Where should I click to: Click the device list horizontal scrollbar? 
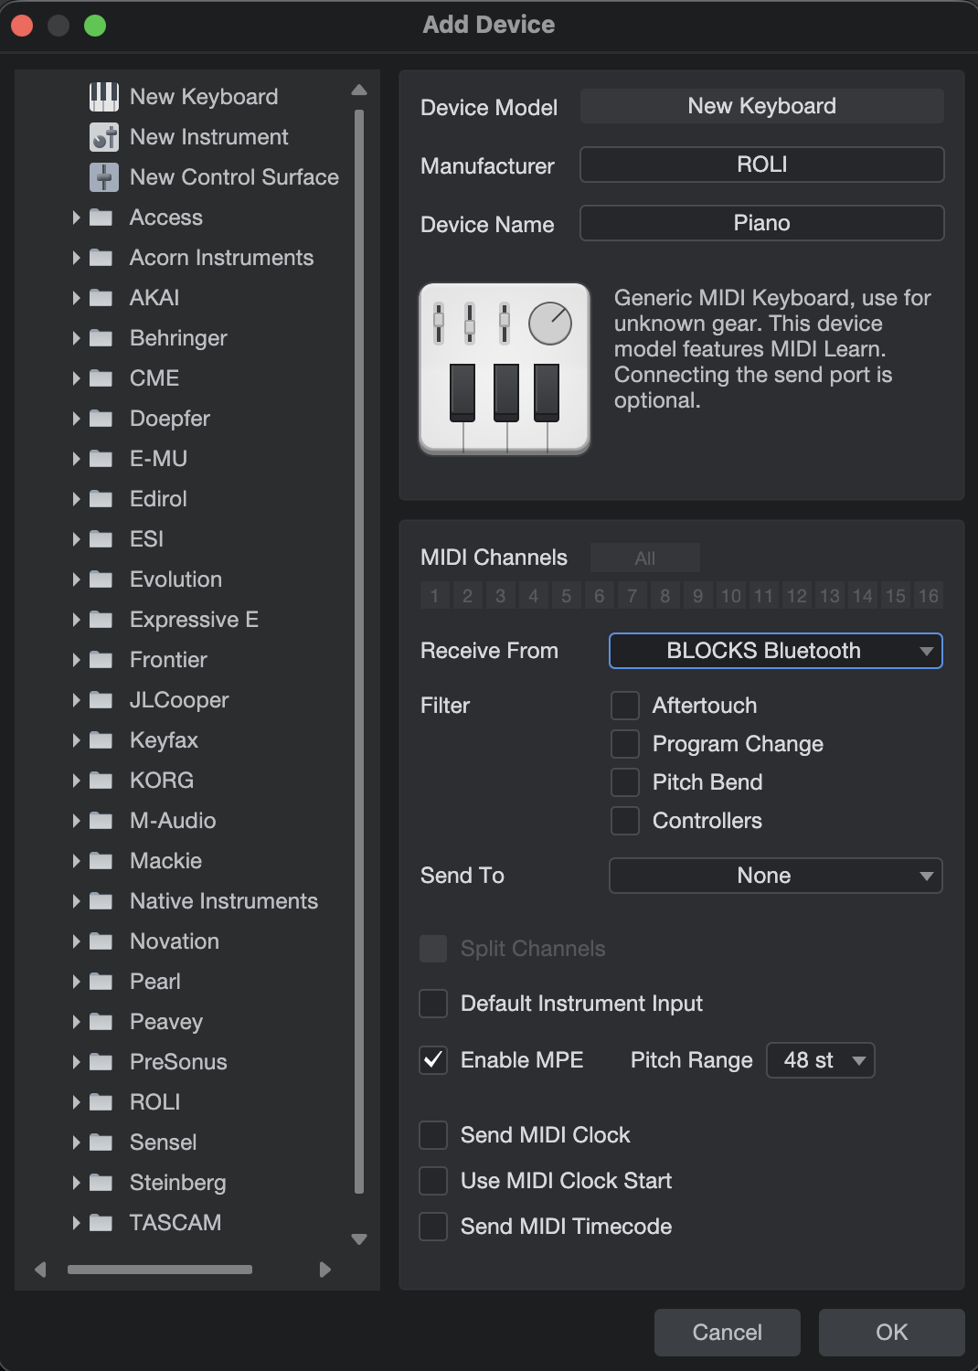pos(160,1270)
